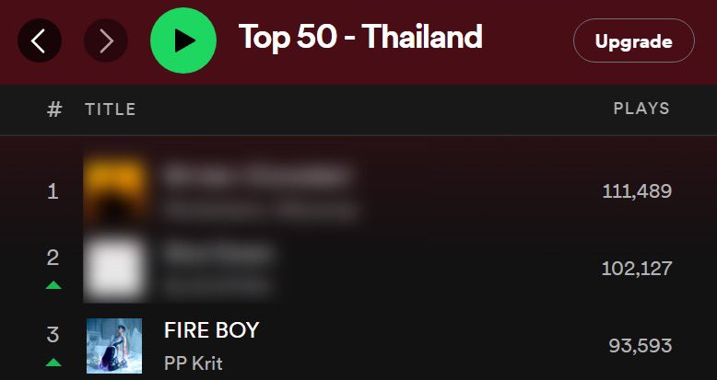Click the Upgrade button
The width and height of the screenshot is (717, 380).
click(x=634, y=40)
